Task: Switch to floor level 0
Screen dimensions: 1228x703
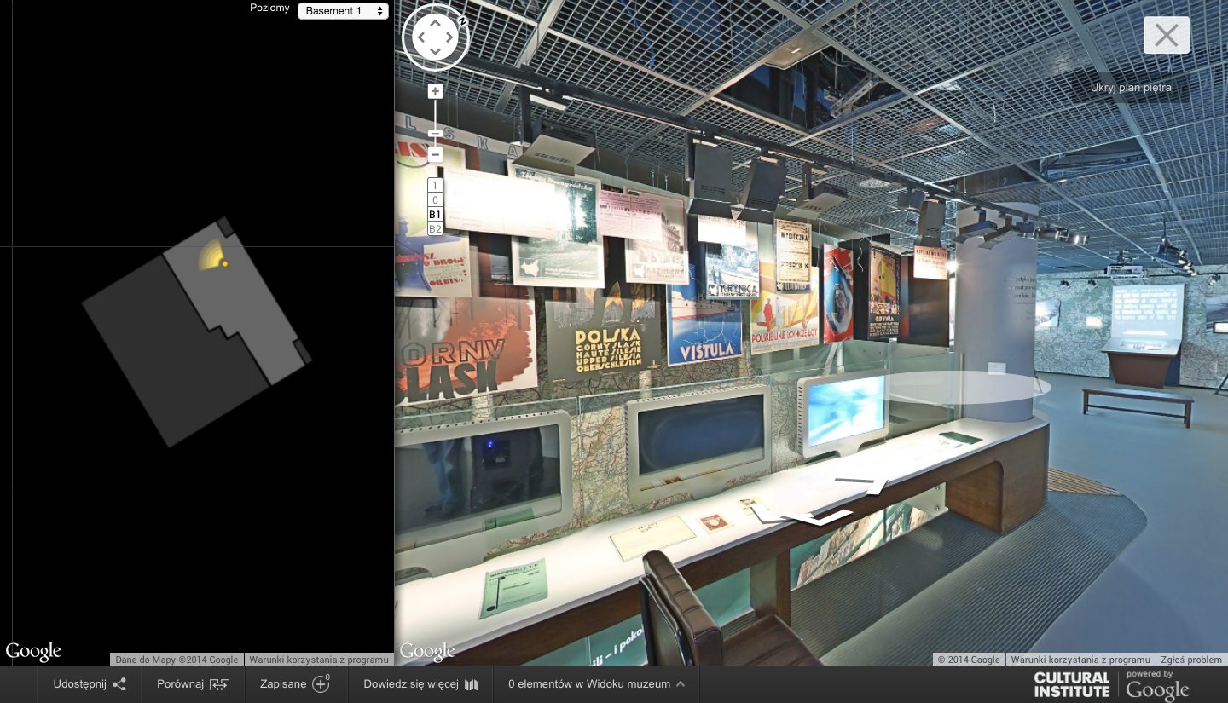Action: pos(435,200)
